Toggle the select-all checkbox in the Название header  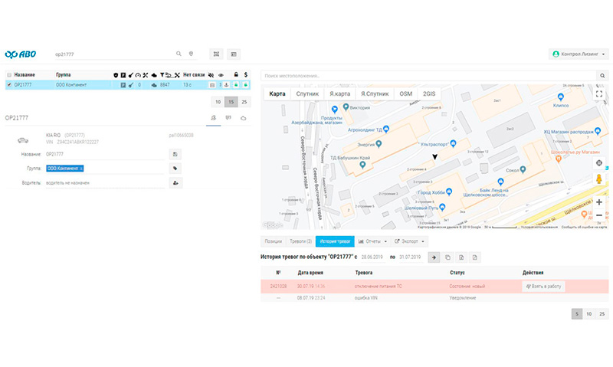(x=9, y=75)
